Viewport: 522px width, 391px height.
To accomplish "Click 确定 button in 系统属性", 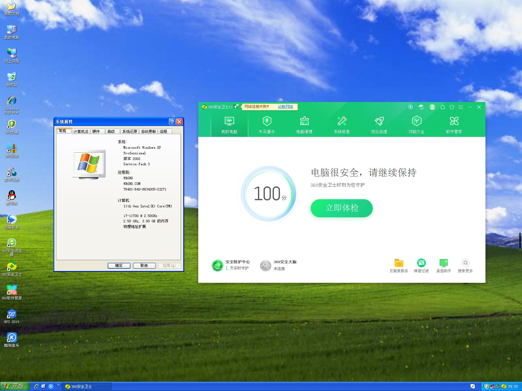I will pyautogui.click(x=119, y=266).
